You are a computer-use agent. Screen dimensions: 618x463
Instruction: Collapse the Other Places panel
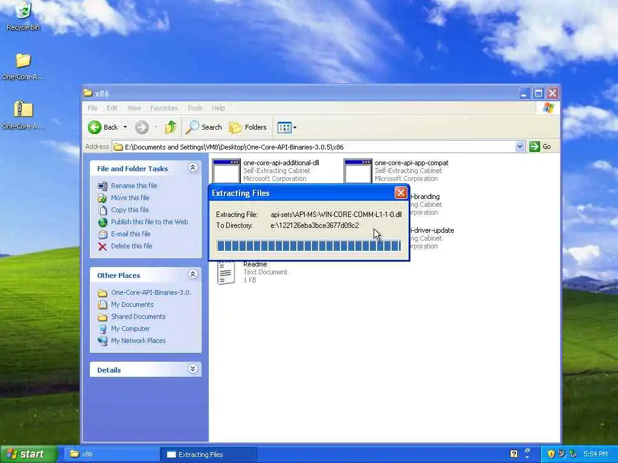click(x=193, y=274)
